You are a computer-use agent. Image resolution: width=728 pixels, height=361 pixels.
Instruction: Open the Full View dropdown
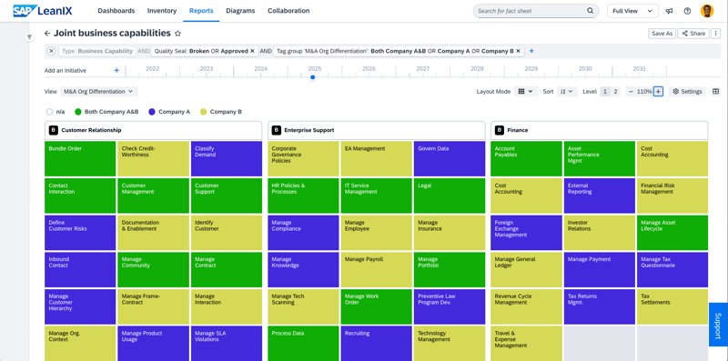pos(632,11)
